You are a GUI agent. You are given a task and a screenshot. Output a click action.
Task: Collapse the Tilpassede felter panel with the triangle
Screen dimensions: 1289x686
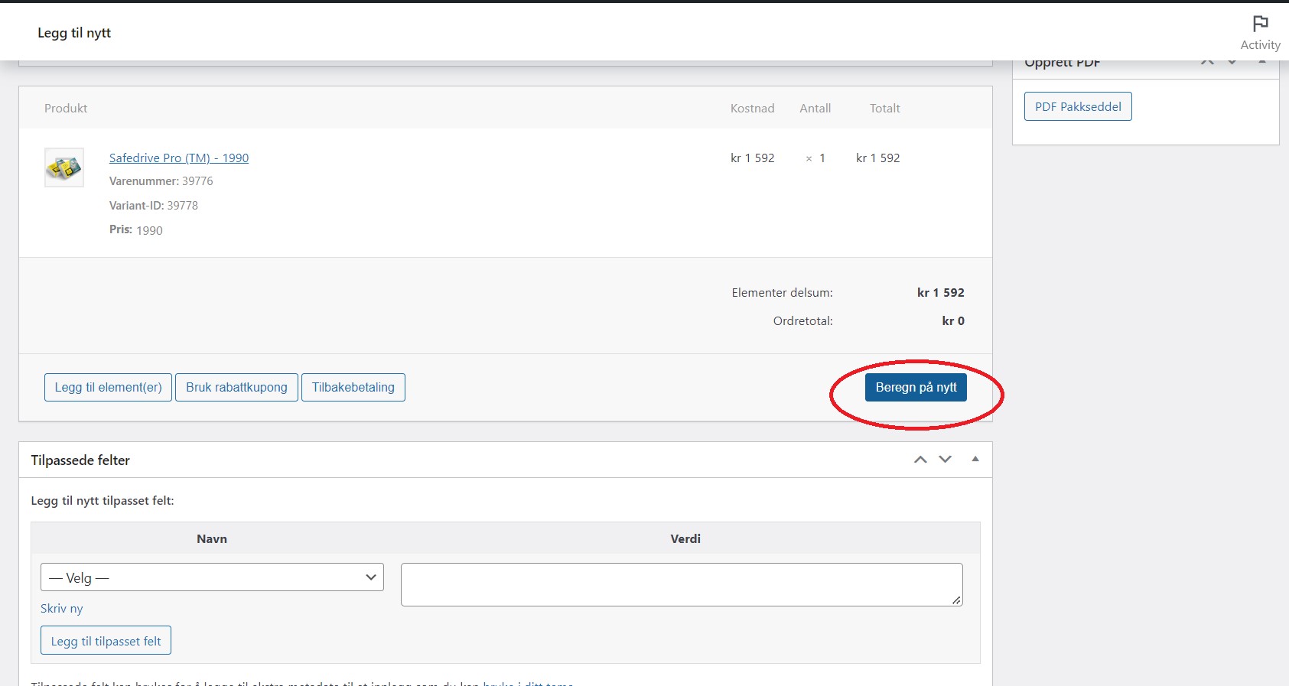tap(975, 459)
